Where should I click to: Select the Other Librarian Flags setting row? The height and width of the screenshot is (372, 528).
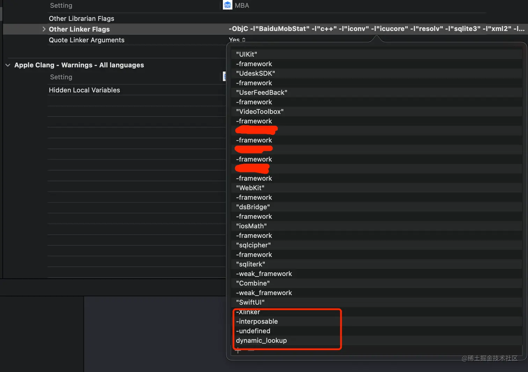coord(81,19)
